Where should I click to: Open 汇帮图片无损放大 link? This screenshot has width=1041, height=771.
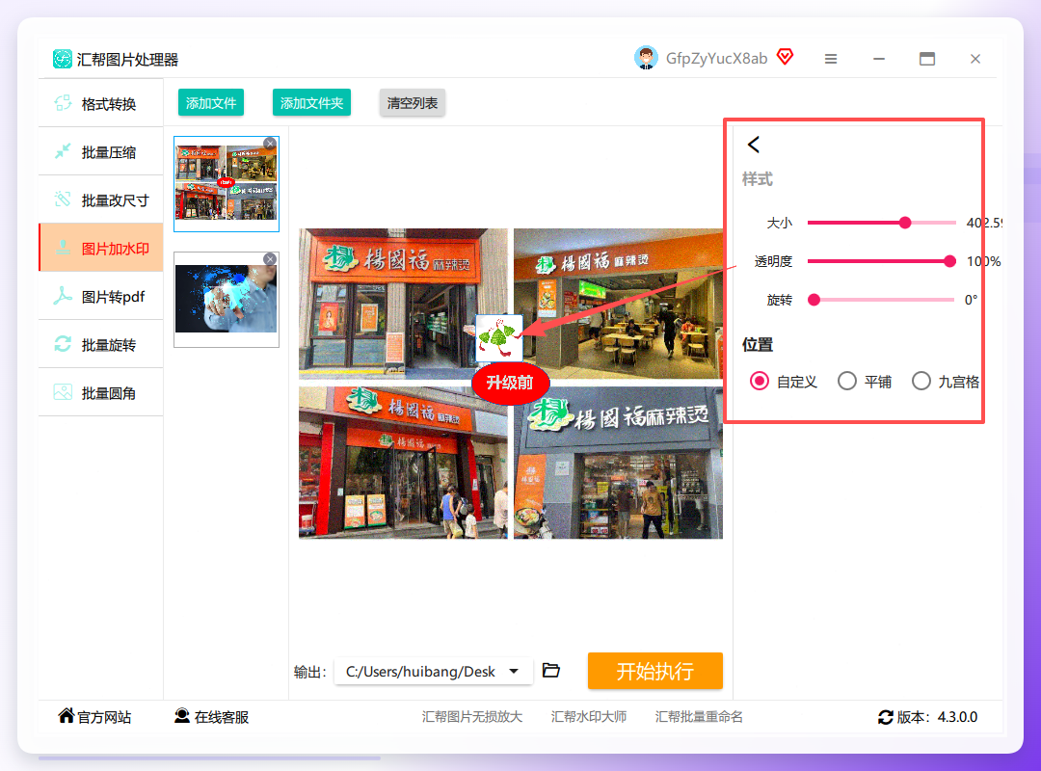472,716
